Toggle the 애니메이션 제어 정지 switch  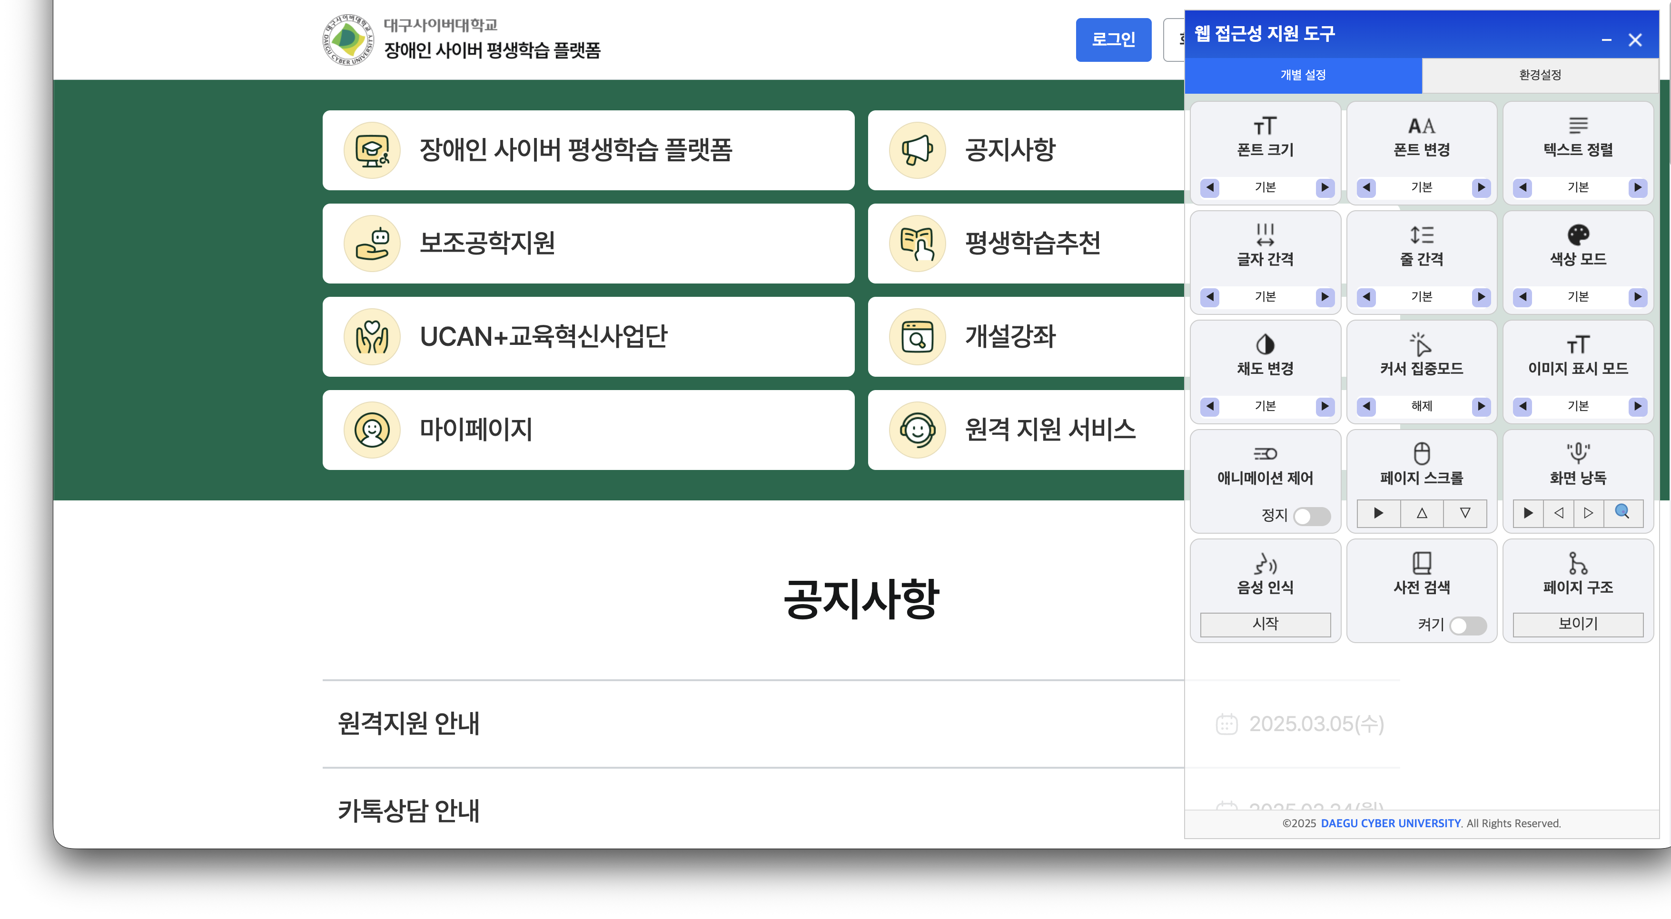(x=1312, y=516)
